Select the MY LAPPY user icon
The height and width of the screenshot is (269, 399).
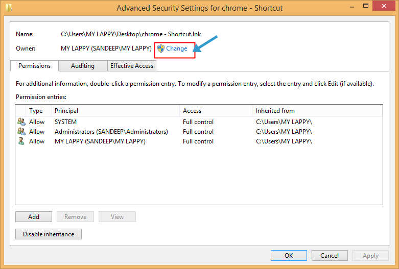pyautogui.click(x=21, y=141)
